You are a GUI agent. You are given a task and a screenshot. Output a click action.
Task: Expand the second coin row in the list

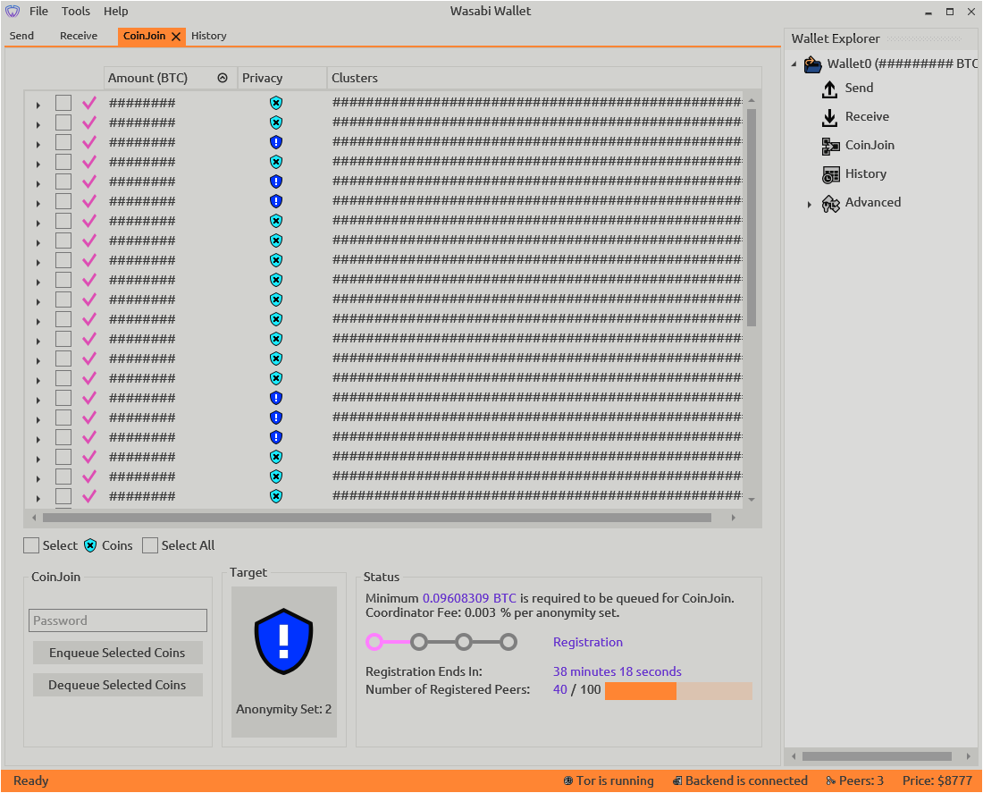coord(38,125)
